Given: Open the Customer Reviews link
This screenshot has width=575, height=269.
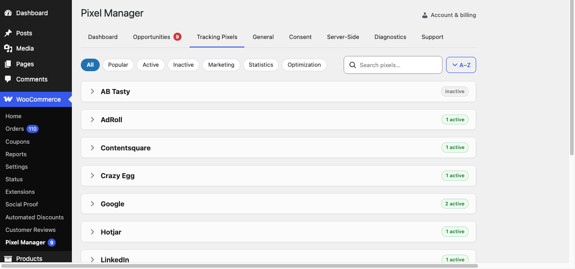Looking at the screenshot, I should pyautogui.click(x=31, y=230).
